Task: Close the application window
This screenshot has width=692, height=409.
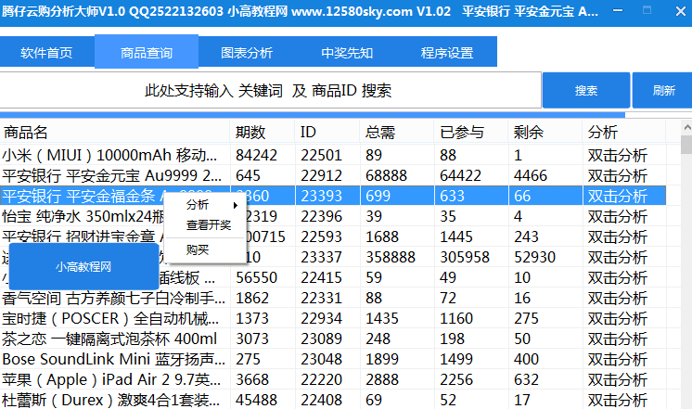Action: (680, 10)
